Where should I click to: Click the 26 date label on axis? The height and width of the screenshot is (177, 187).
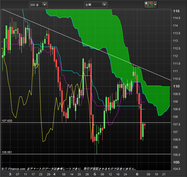(x=87, y=174)
